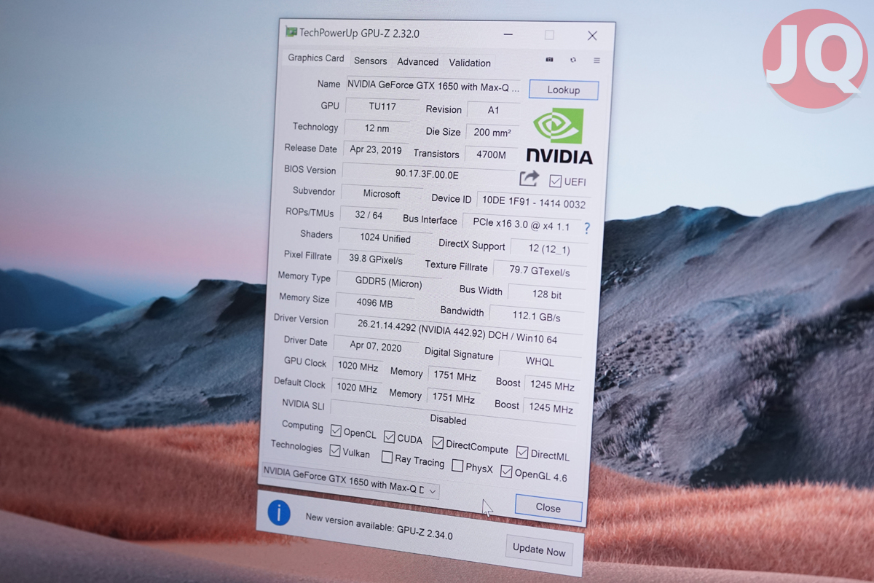This screenshot has height=583, width=874.
Task: Click the DirectX Support 12 (12_1) value
Action: (x=549, y=249)
